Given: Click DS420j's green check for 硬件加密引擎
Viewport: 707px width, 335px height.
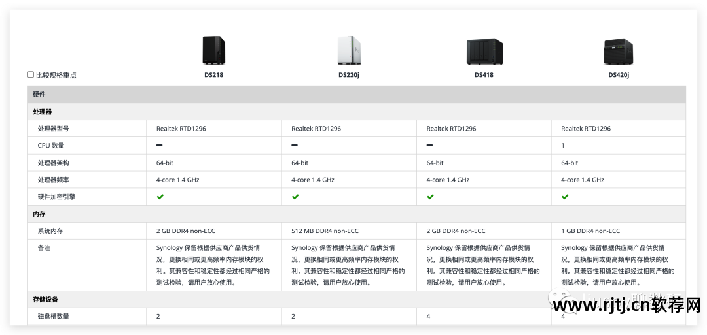Looking at the screenshot, I should pyautogui.click(x=565, y=197).
